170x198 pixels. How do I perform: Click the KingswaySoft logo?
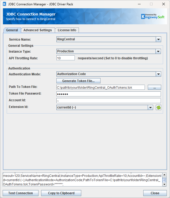pos(153,16)
